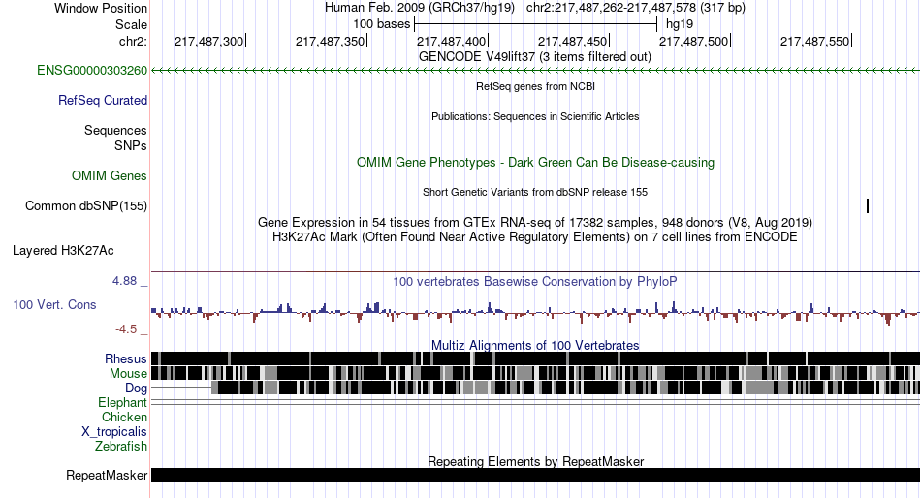Click 100 vertebrates Basewise Conservation title

[535, 281]
